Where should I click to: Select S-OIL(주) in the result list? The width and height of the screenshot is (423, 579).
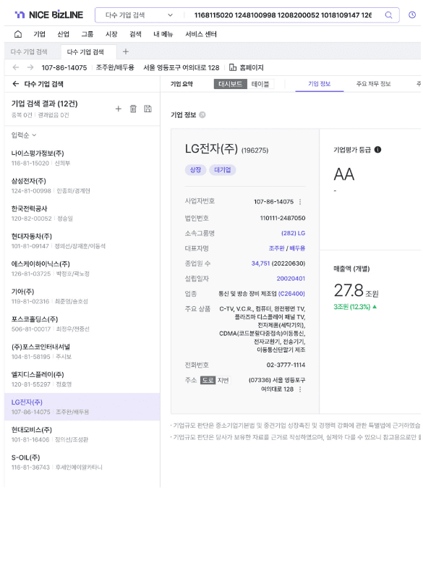click(x=82, y=462)
